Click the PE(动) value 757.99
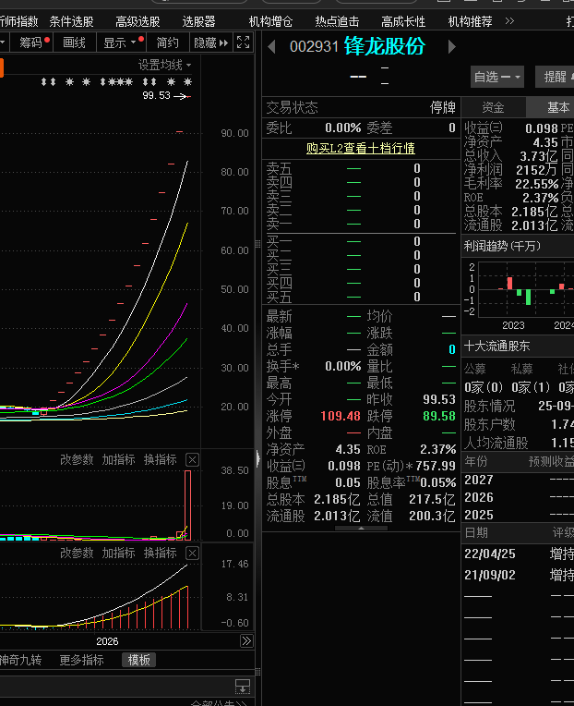Image resolution: width=574 pixels, height=706 pixels. (x=436, y=466)
